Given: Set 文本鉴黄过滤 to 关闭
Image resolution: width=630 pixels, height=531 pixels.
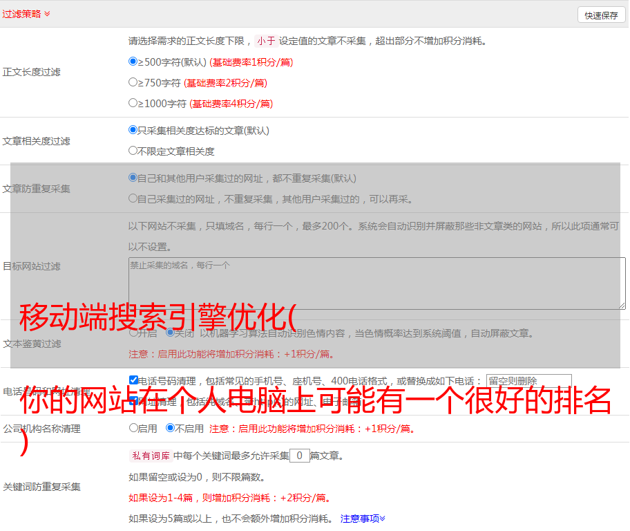Looking at the screenshot, I should 170,333.
